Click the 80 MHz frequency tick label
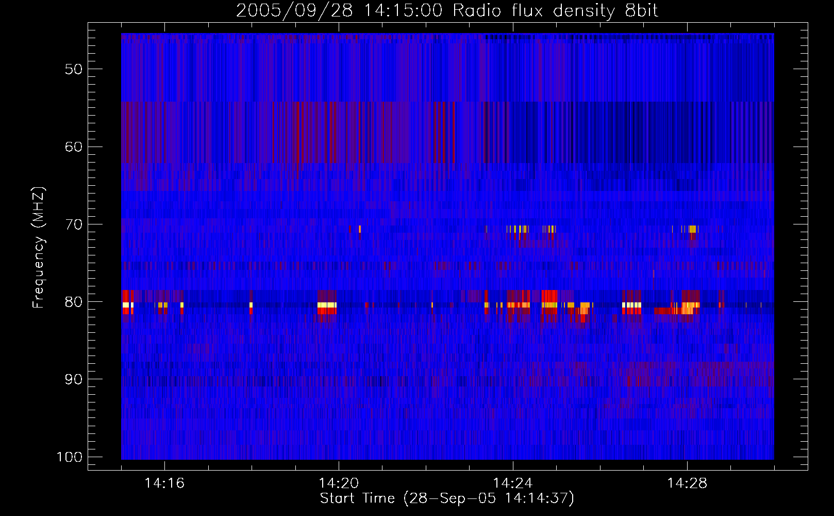Image resolution: width=834 pixels, height=516 pixels. click(74, 302)
